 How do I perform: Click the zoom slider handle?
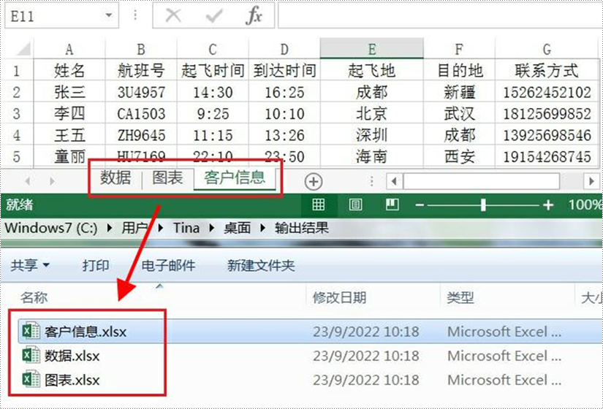coord(483,205)
